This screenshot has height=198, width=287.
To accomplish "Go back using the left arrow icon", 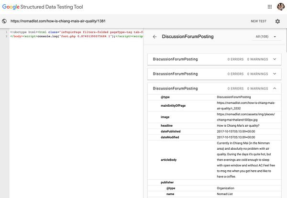I will pyautogui.click(x=155, y=37).
